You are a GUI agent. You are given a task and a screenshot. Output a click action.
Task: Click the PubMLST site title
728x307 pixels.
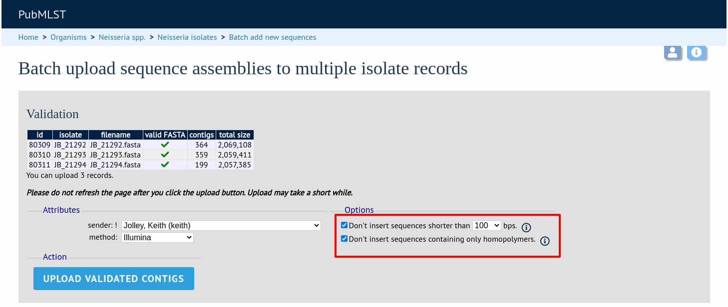coord(42,14)
